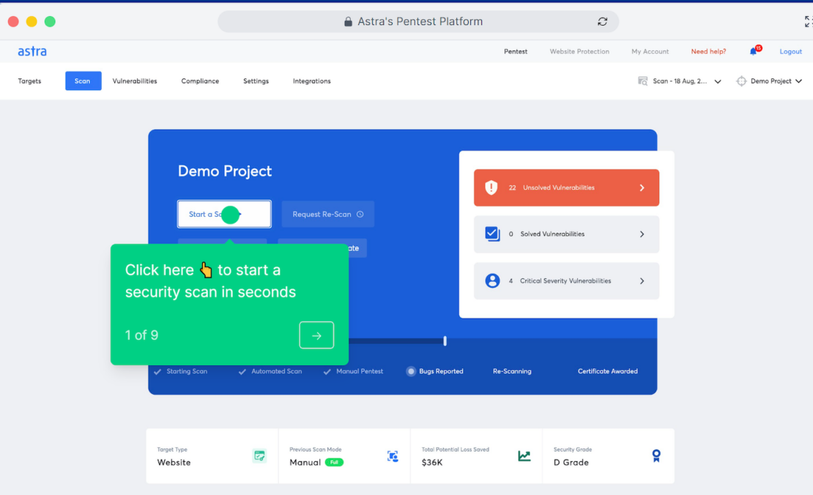Viewport: 813px width, 495px height.
Task: Click the scan progress bar marker
Action: pyautogui.click(x=445, y=340)
